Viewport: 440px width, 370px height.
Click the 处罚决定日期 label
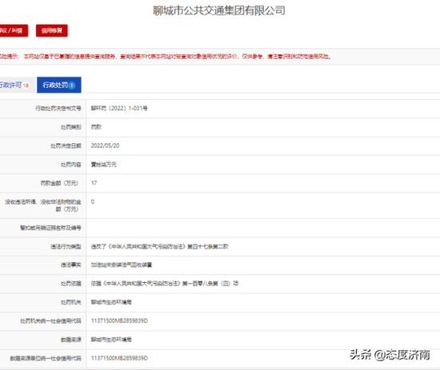(x=66, y=145)
